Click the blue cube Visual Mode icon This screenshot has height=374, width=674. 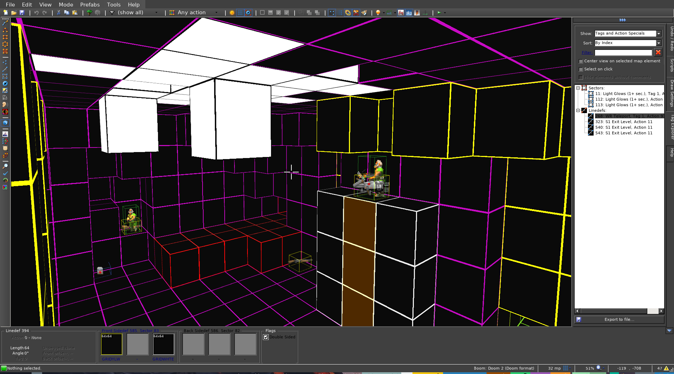[5, 123]
